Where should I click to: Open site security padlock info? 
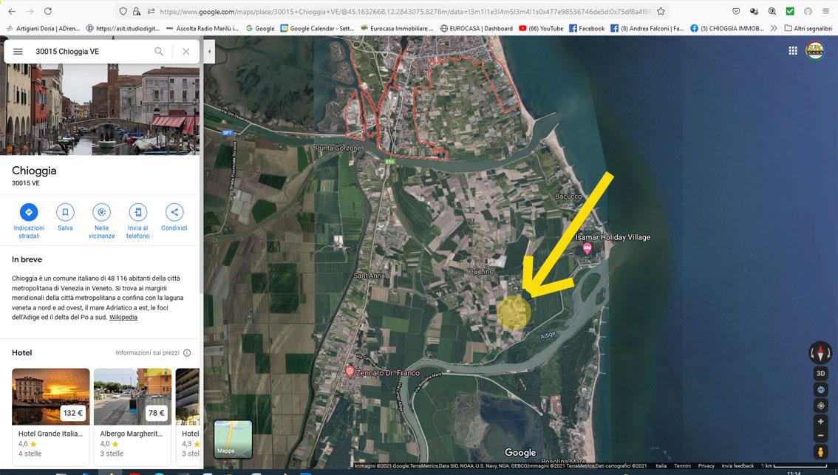pyautogui.click(x=137, y=11)
